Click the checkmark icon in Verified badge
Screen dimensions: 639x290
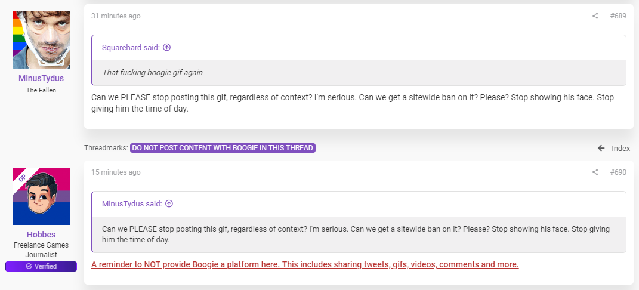pos(29,266)
